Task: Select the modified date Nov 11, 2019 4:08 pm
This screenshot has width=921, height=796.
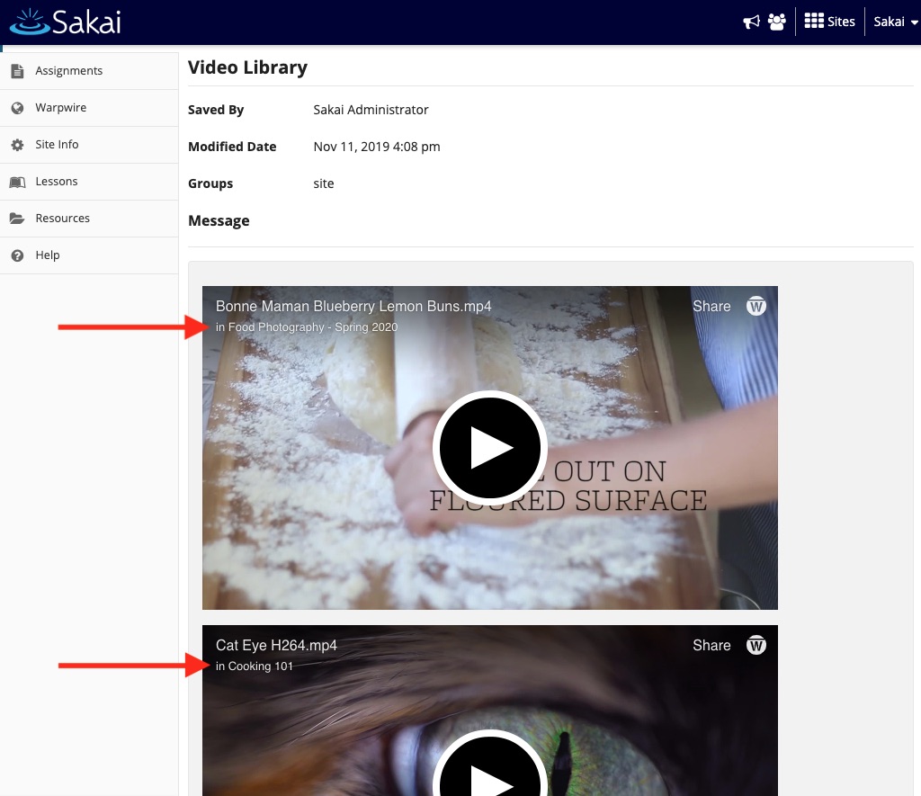Action: click(x=377, y=147)
